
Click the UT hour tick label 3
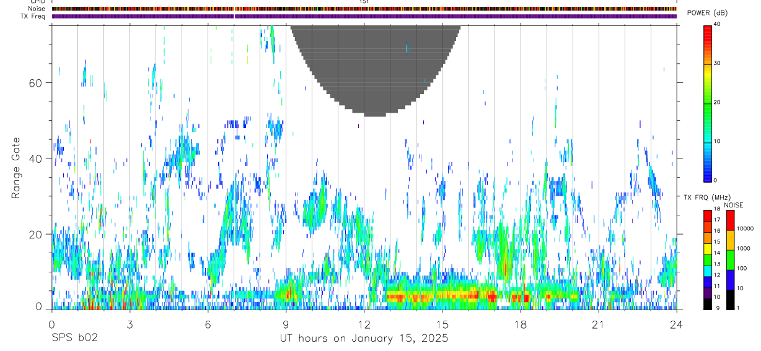click(x=130, y=325)
